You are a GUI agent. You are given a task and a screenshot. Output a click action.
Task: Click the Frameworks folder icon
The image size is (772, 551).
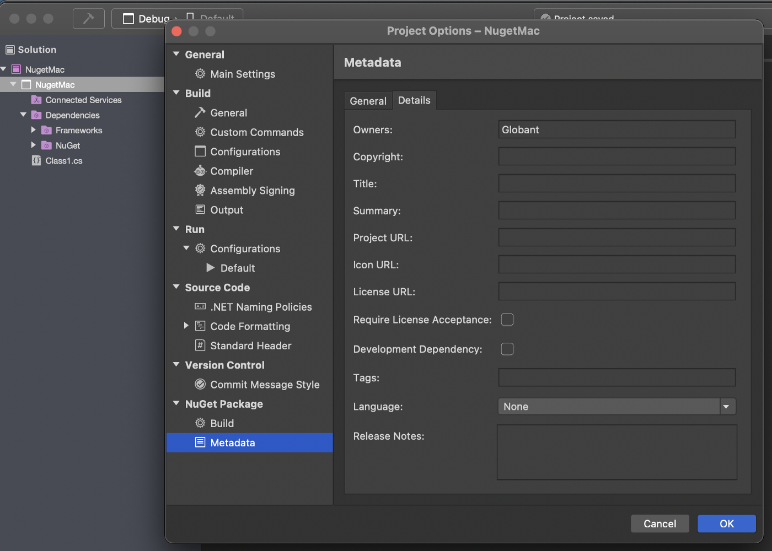tap(47, 131)
